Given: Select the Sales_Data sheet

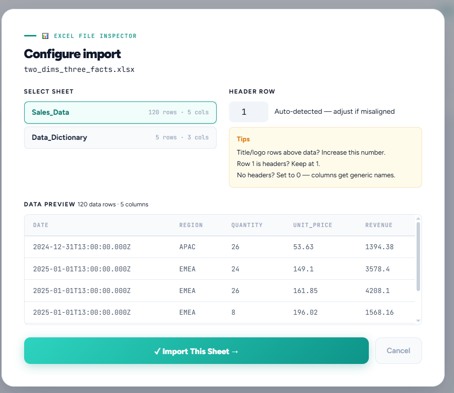Looking at the screenshot, I should point(120,112).
